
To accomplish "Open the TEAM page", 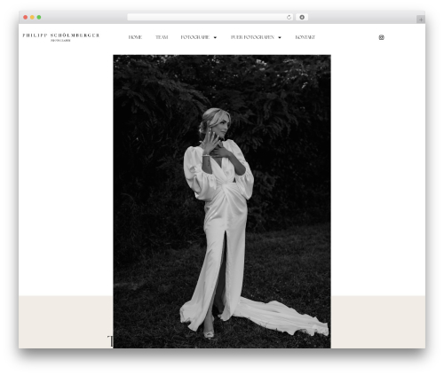I will [162, 37].
